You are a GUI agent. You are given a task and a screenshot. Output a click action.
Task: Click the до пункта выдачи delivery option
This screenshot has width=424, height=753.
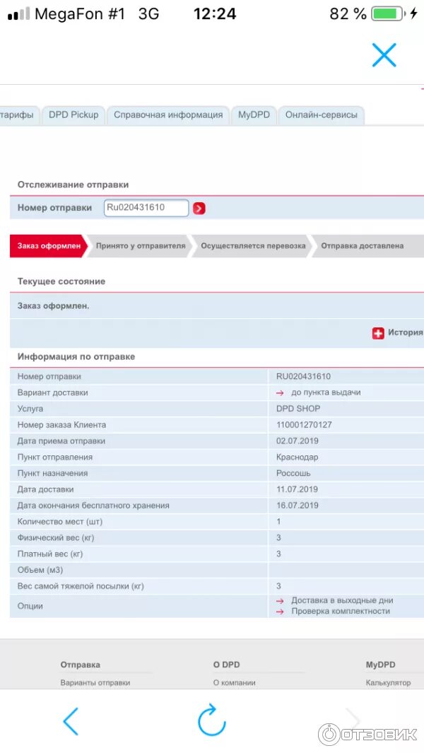pyautogui.click(x=326, y=392)
